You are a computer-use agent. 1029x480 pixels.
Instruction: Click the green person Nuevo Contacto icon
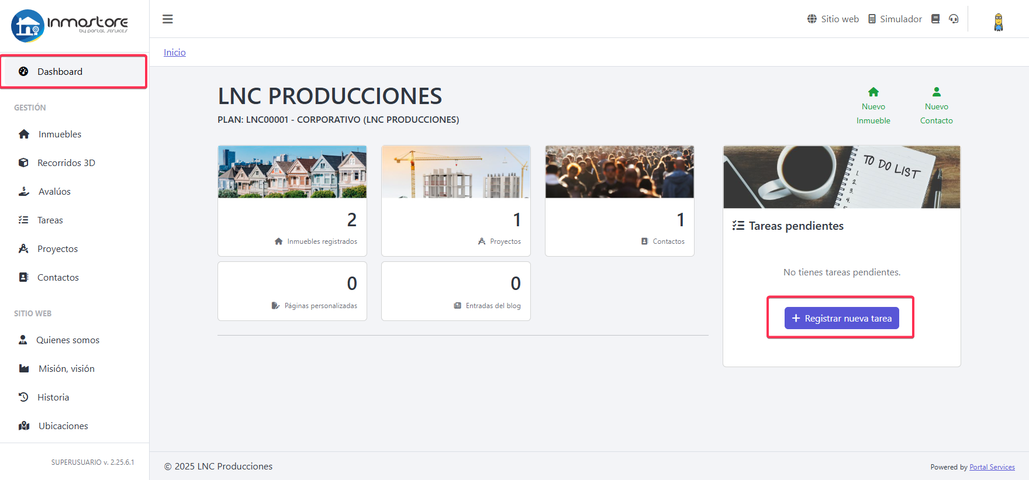click(x=937, y=92)
